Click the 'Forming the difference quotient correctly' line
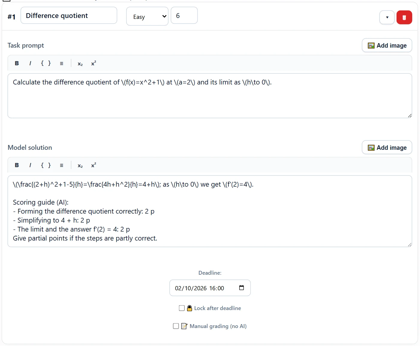The height and width of the screenshot is (346, 420). (x=84, y=211)
